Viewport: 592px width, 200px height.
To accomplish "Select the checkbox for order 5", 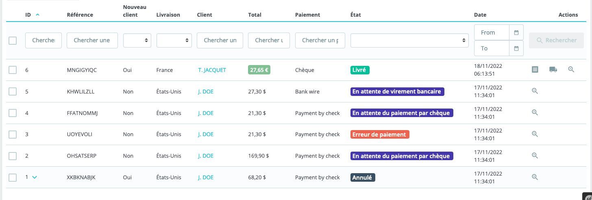I will pos(13,91).
